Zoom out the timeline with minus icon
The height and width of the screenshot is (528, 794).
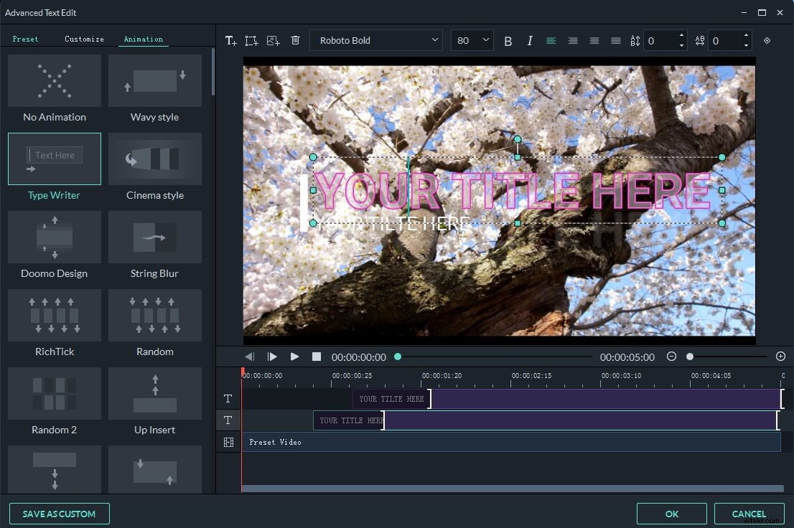tap(672, 355)
